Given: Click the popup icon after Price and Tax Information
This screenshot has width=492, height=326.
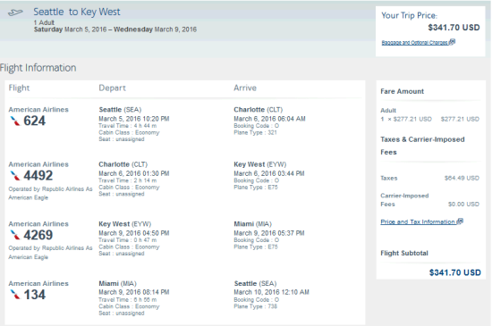Looking at the screenshot, I should coord(460,222).
